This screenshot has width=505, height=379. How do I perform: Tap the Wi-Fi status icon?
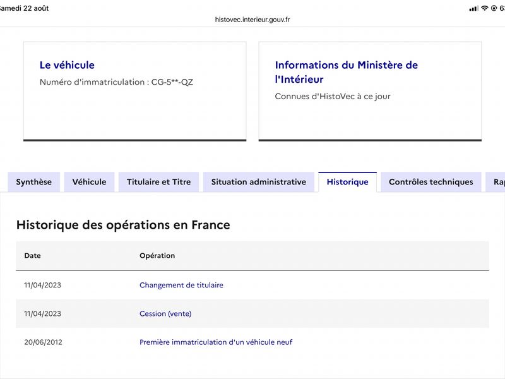pos(484,8)
